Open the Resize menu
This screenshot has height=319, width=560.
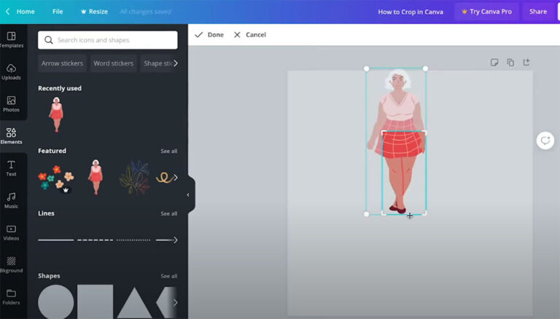click(x=94, y=12)
